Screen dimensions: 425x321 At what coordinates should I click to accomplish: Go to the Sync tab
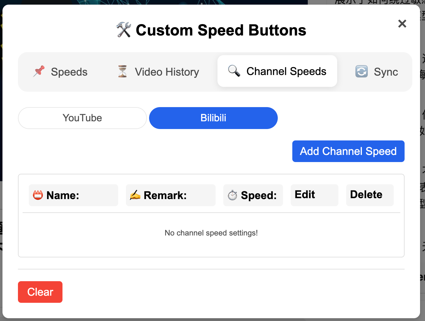[377, 72]
